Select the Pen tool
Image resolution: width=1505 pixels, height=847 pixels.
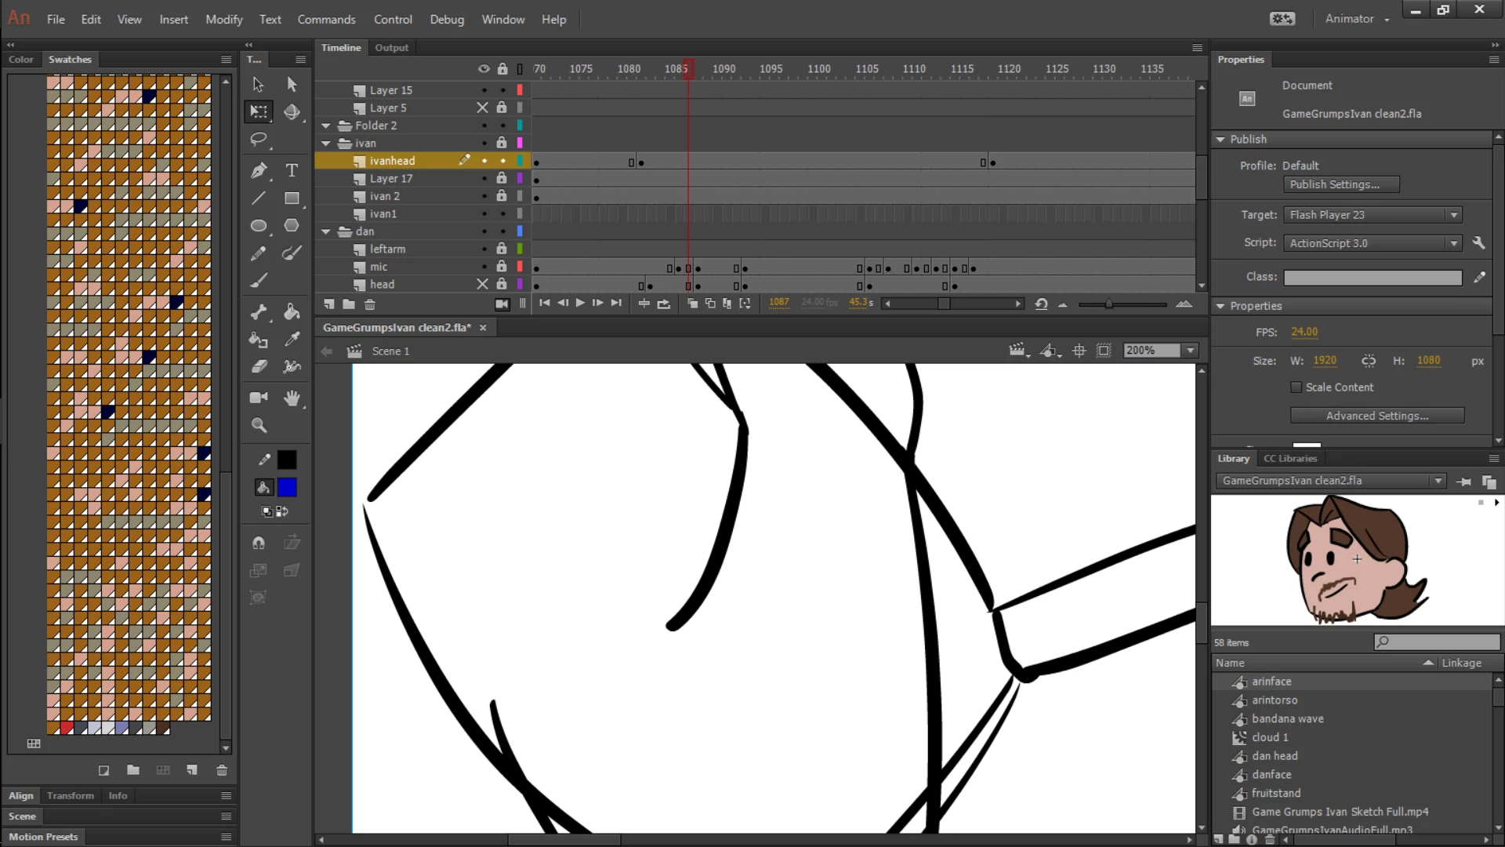[259, 170]
